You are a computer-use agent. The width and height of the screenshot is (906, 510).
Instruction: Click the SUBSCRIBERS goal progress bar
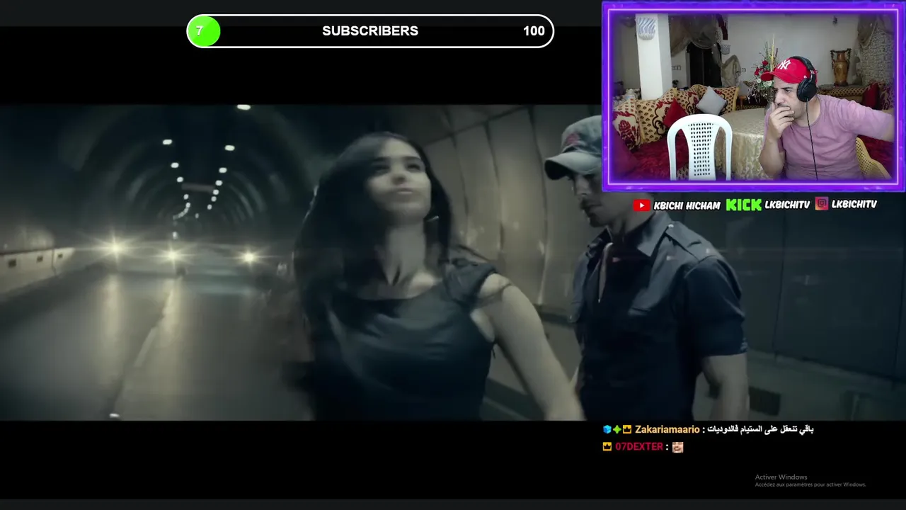tap(370, 31)
